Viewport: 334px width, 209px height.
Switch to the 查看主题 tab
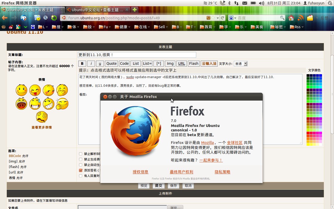tap(98, 10)
